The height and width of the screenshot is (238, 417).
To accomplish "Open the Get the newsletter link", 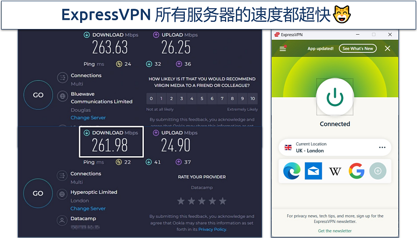I will point(335,231).
